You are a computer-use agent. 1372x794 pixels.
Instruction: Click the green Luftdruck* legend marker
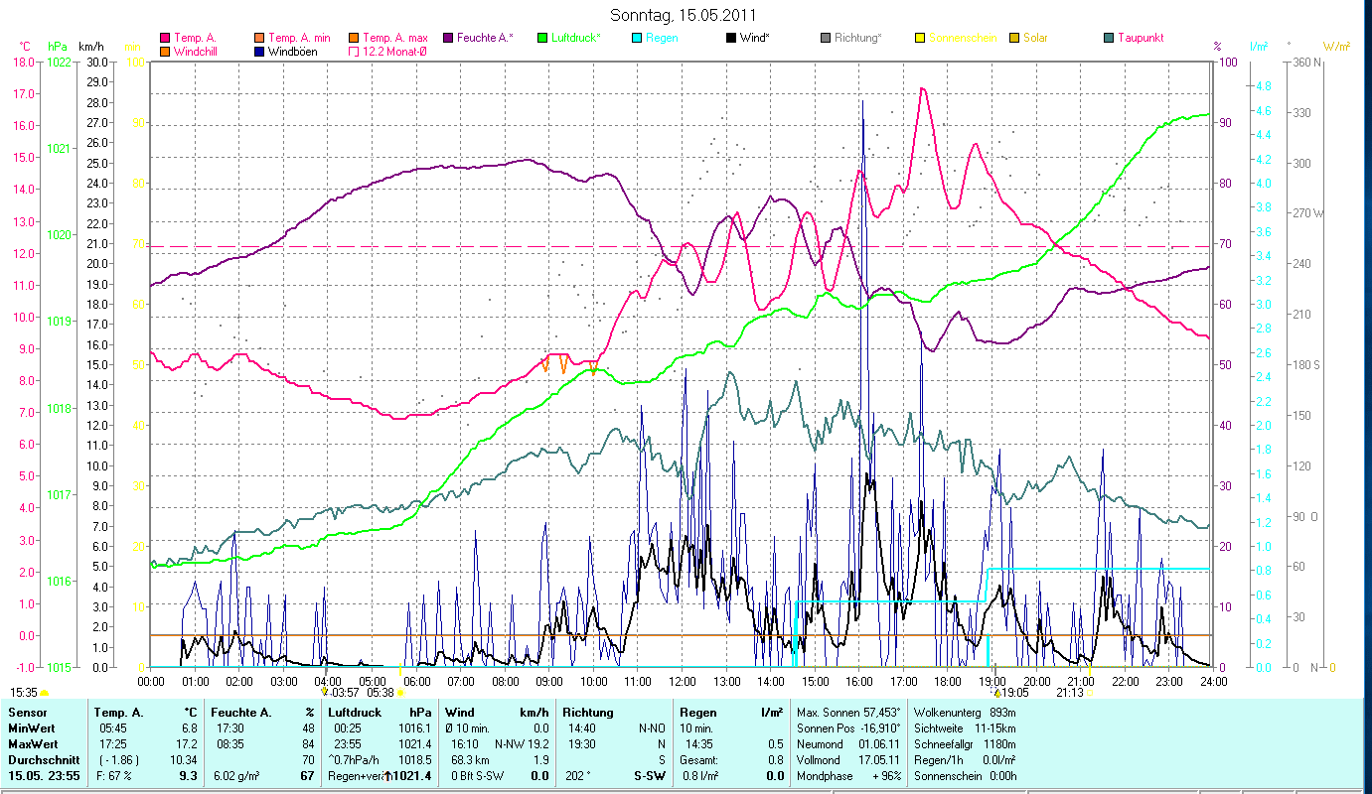tap(542, 38)
